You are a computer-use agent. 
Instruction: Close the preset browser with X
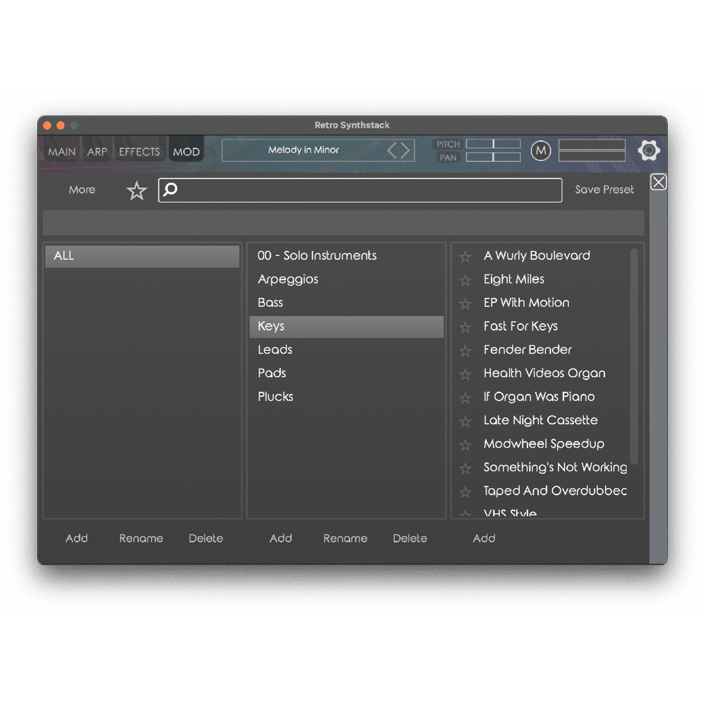[658, 182]
